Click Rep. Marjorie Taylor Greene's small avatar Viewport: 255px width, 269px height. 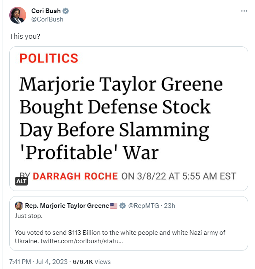(x=19, y=206)
